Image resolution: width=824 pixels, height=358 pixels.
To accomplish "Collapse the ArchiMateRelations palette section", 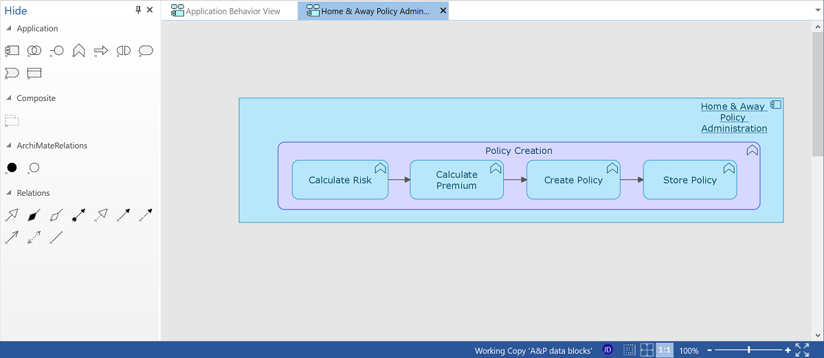I will [9, 146].
